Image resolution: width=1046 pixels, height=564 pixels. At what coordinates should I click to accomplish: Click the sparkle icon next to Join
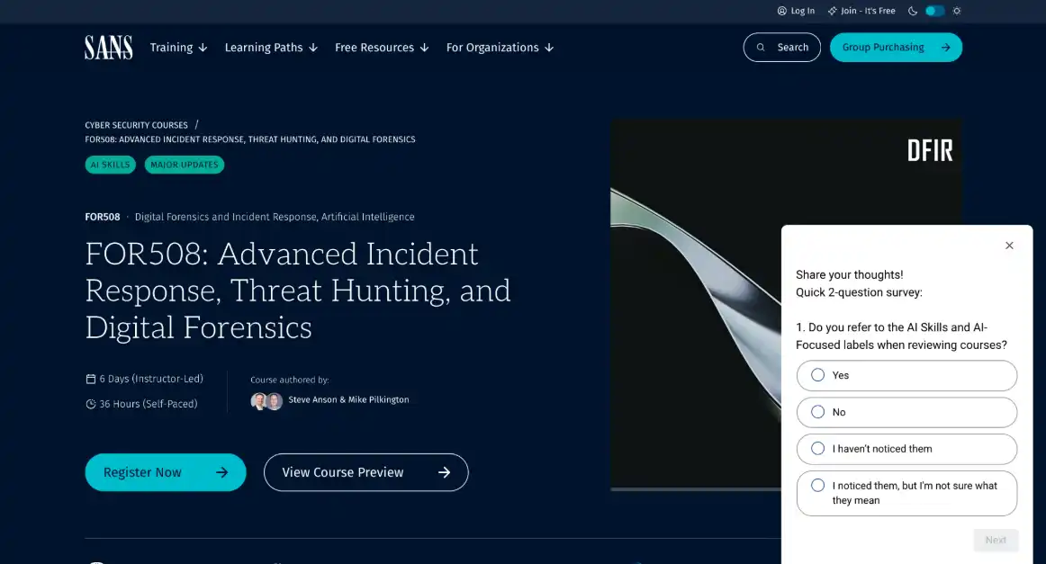tap(832, 11)
